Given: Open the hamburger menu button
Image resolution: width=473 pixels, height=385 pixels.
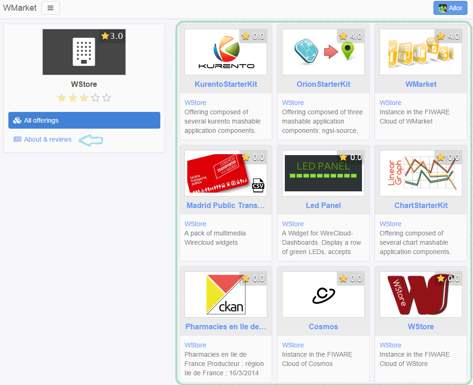Looking at the screenshot, I should pyautogui.click(x=50, y=8).
